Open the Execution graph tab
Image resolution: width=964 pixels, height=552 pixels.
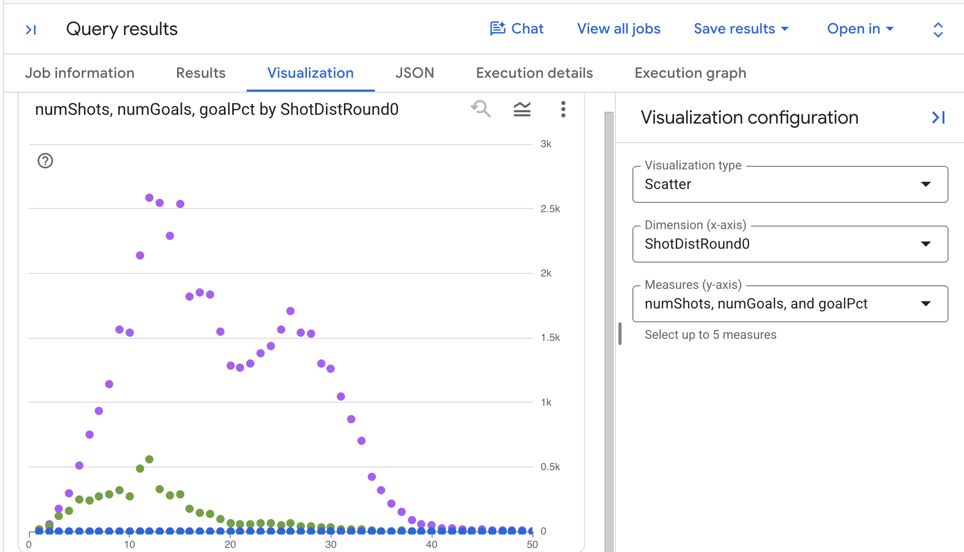(x=690, y=73)
